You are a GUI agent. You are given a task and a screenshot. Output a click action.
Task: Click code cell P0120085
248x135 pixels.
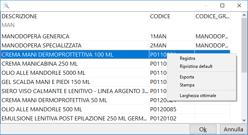pos(172,109)
